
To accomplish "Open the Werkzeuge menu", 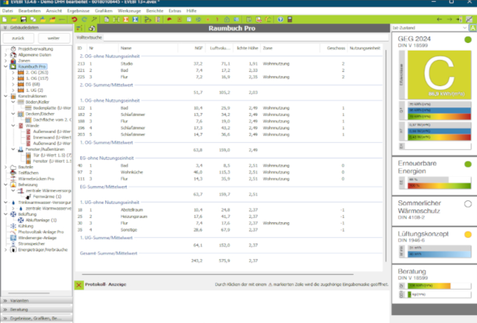I will tap(129, 11).
